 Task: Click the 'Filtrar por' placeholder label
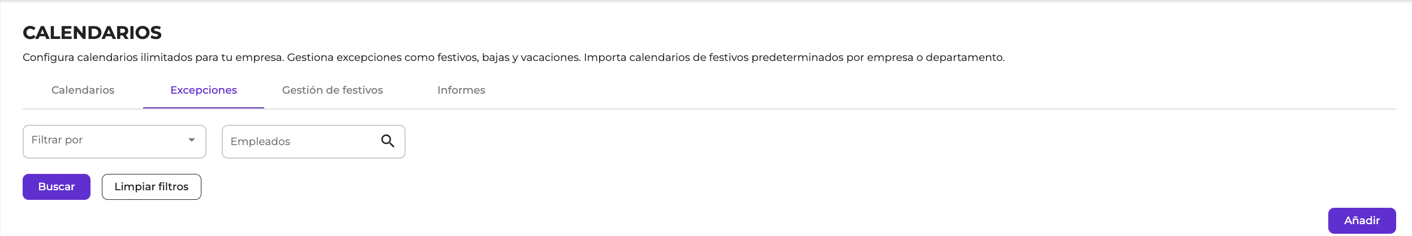pos(57,140)
